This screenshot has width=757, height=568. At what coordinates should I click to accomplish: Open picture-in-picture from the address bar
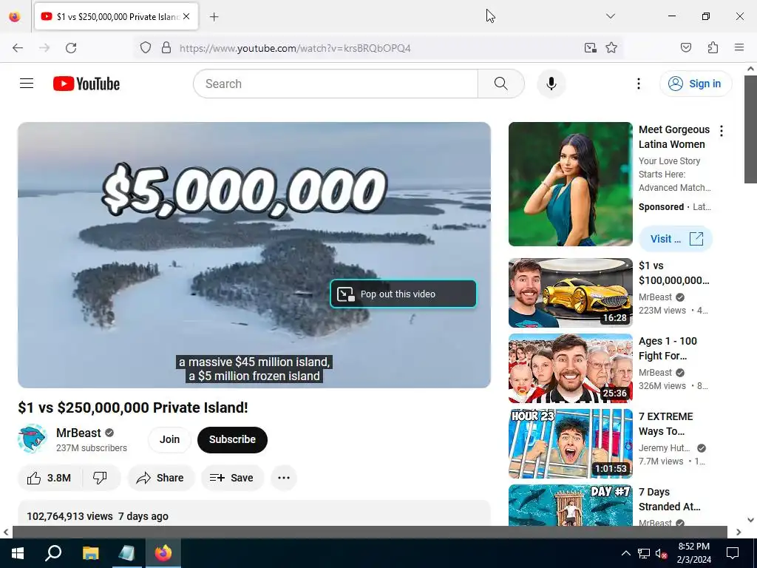(590, 48)
